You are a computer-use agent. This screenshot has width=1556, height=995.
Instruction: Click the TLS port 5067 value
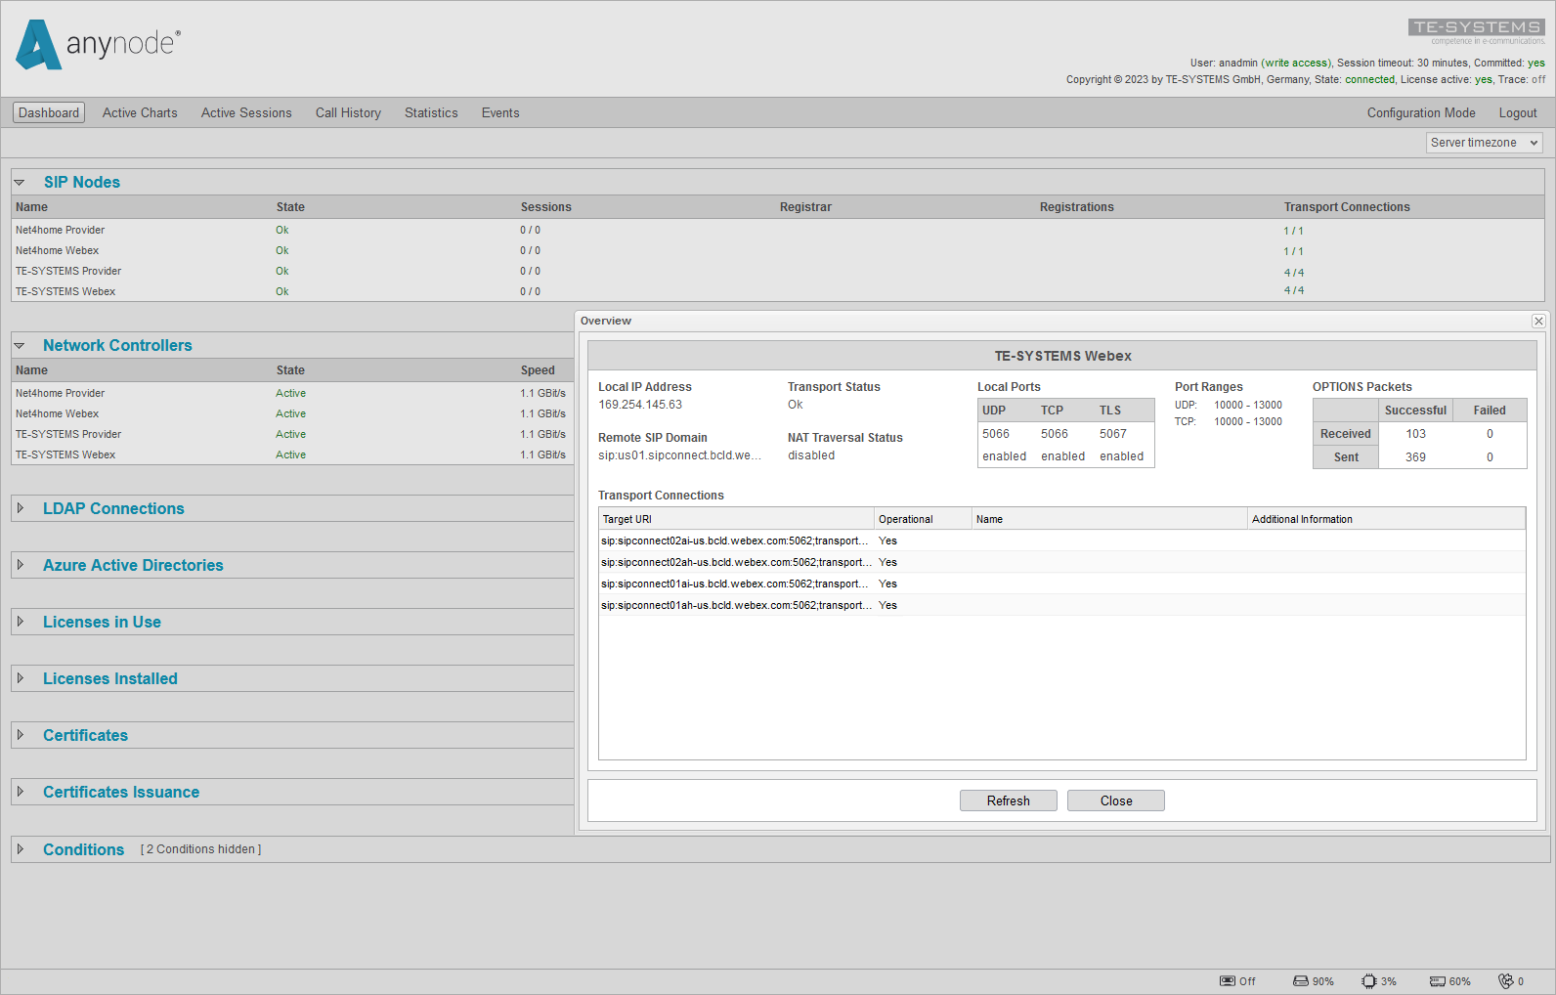(x=1113, y=434)
